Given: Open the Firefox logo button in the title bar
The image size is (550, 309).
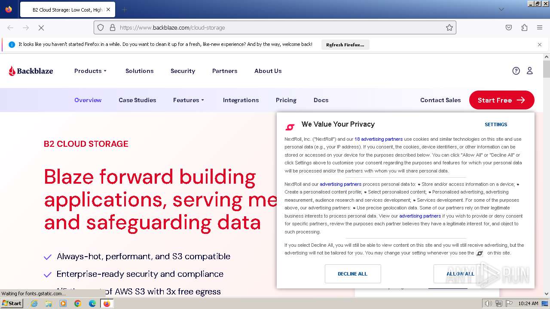Looking at the screenshot, I should click(x=9, y=9).
